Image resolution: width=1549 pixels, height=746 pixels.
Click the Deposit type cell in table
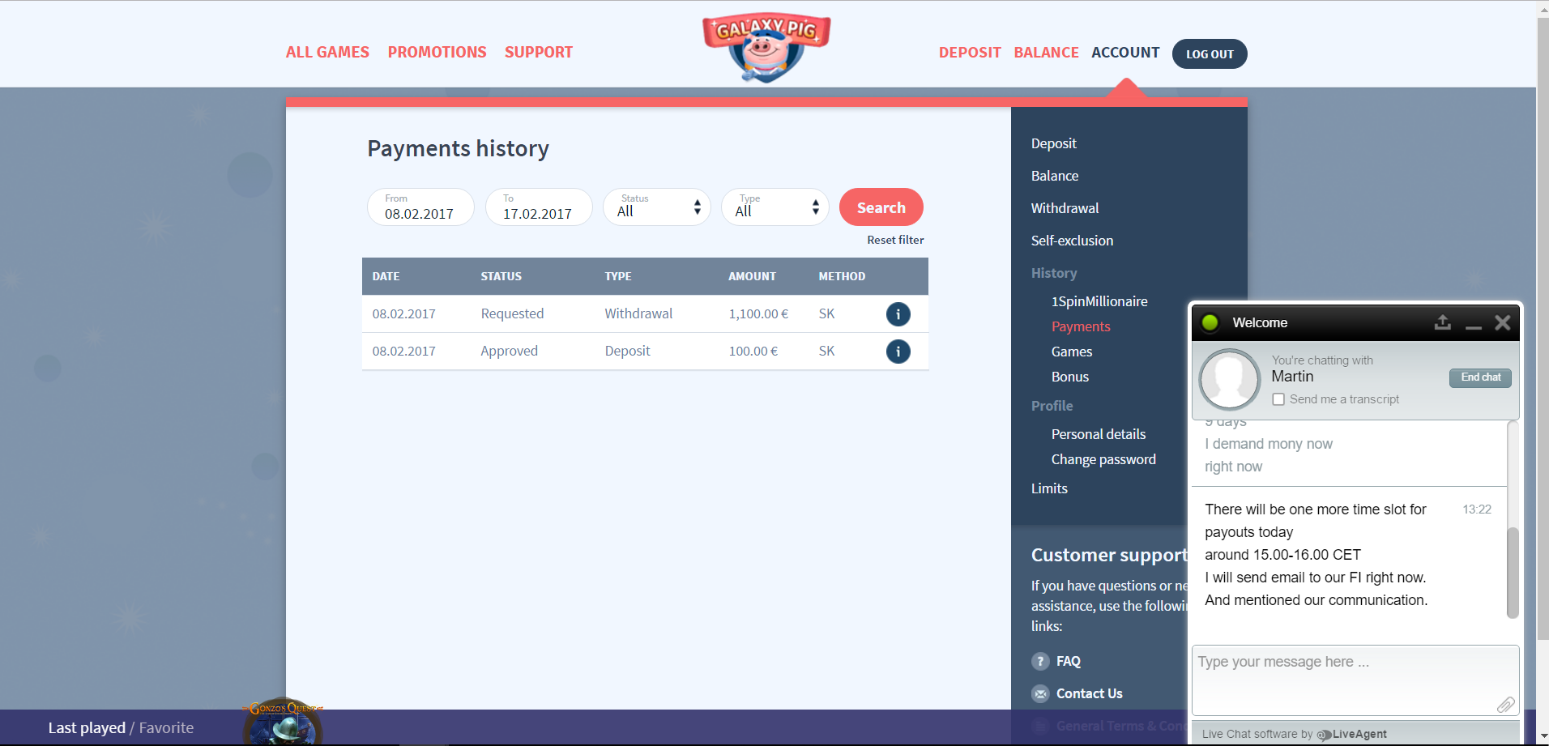coord(627,351)
